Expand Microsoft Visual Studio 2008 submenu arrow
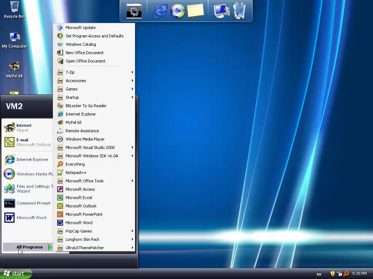The image size is (373, 279). pyautogui.click(x=133, y=147)
